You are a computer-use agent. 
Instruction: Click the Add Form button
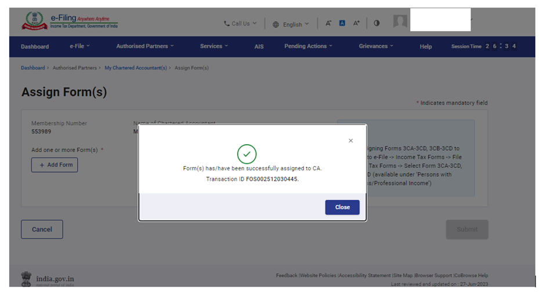point(55,165)
